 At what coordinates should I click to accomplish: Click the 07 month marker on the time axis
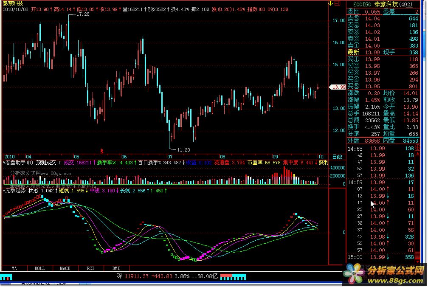coord(170,157)
